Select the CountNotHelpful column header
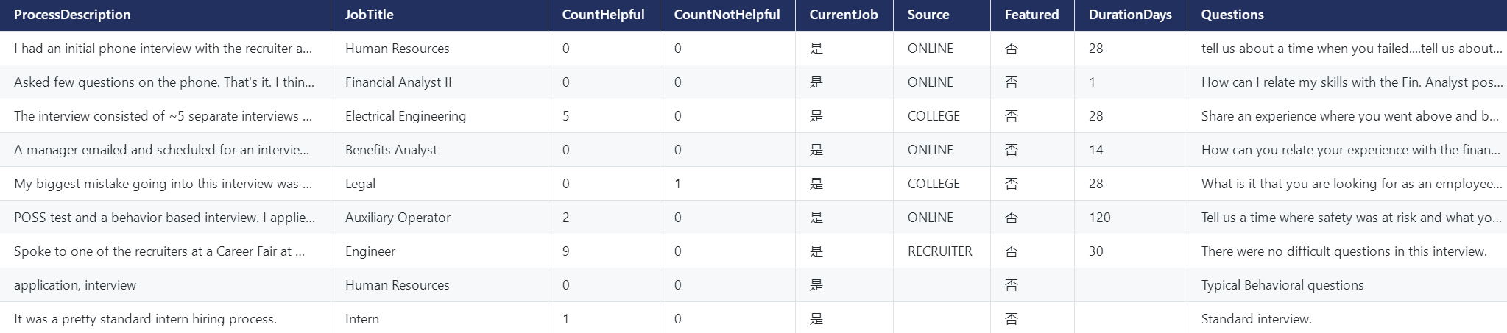 click(727, 15)
